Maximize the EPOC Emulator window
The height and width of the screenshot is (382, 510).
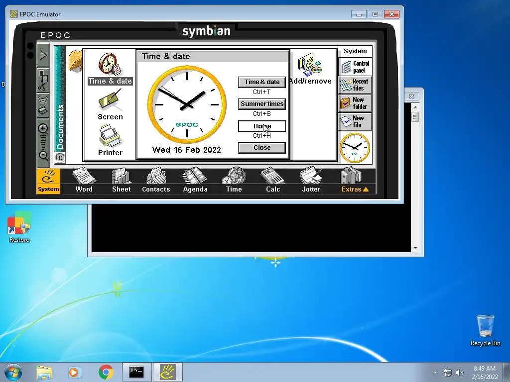pyautogui.click(x=375, y=14)
